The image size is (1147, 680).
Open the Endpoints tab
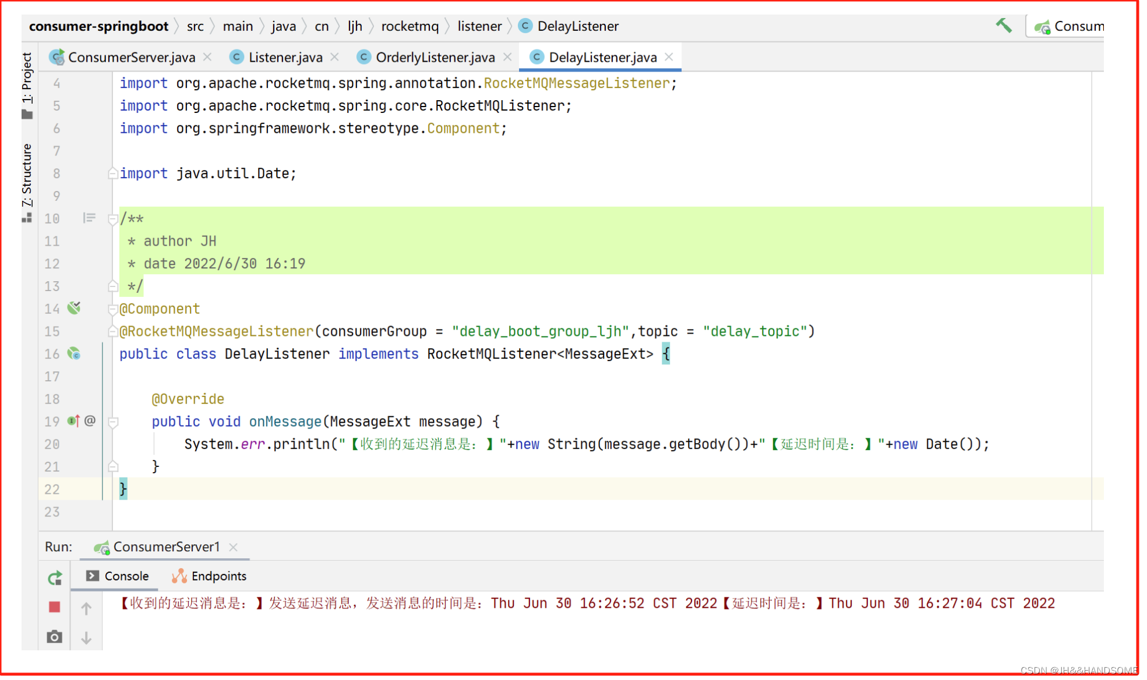(x=209, y=576)
